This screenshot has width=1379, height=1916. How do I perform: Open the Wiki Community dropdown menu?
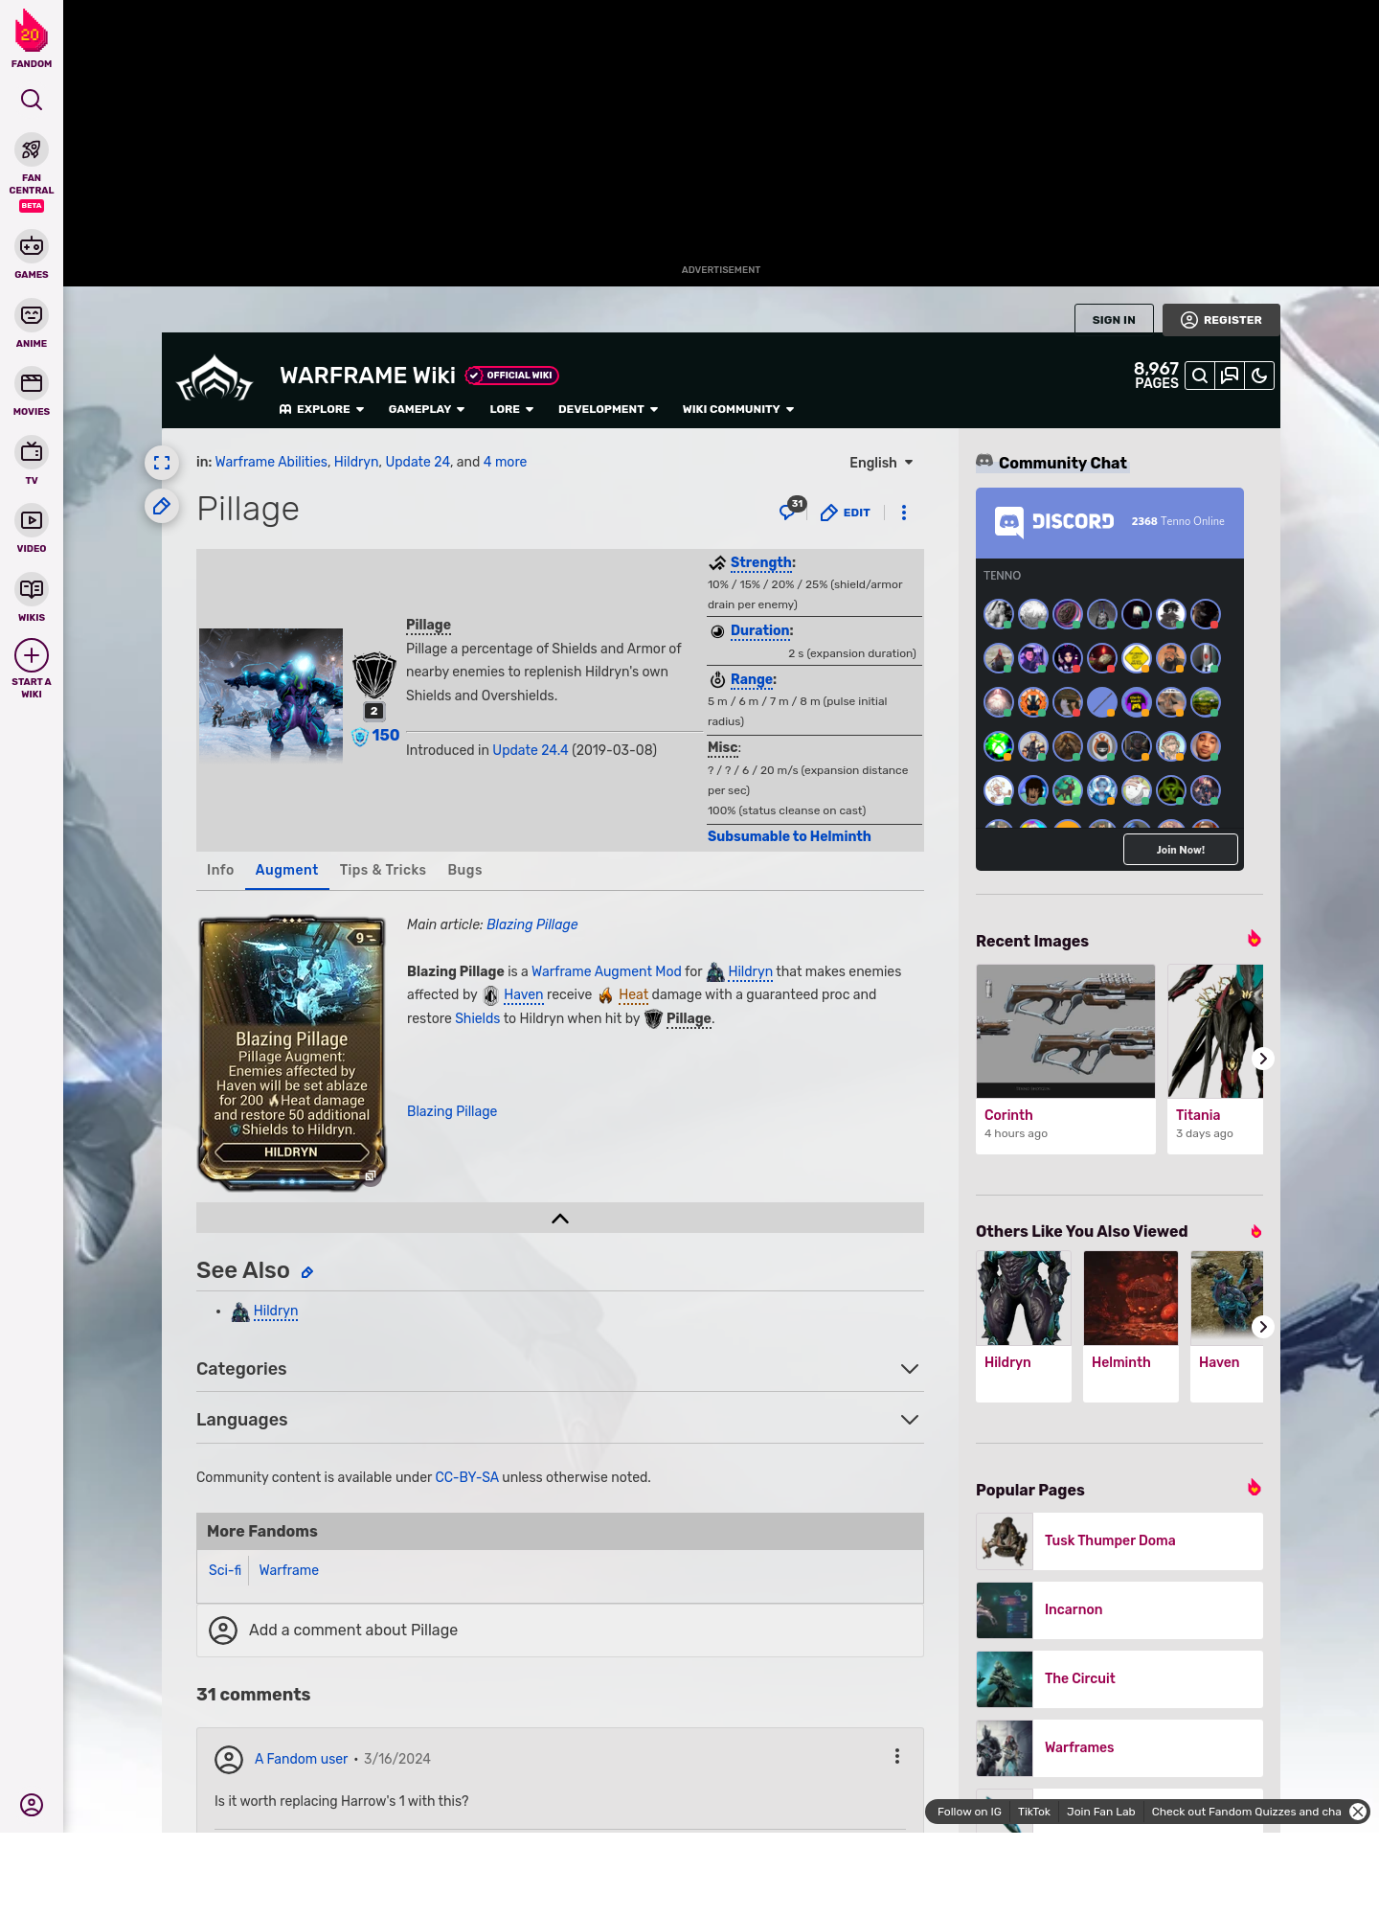coord(738,409)
